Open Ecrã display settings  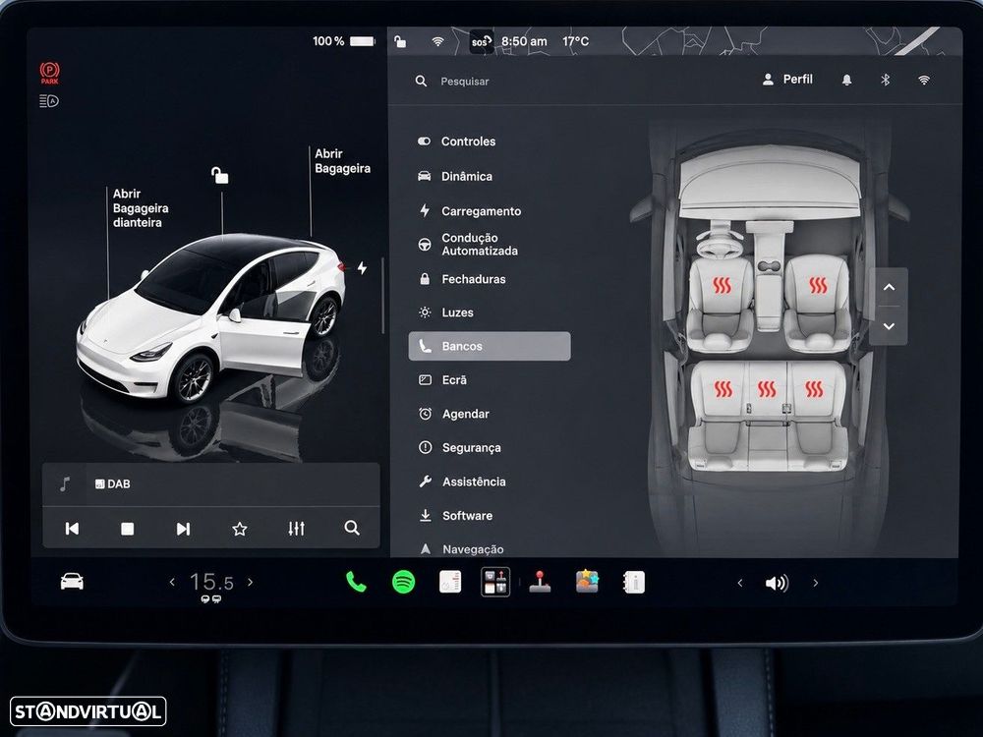[442, 379]
